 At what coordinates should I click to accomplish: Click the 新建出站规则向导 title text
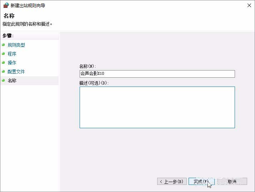[28, 5]
